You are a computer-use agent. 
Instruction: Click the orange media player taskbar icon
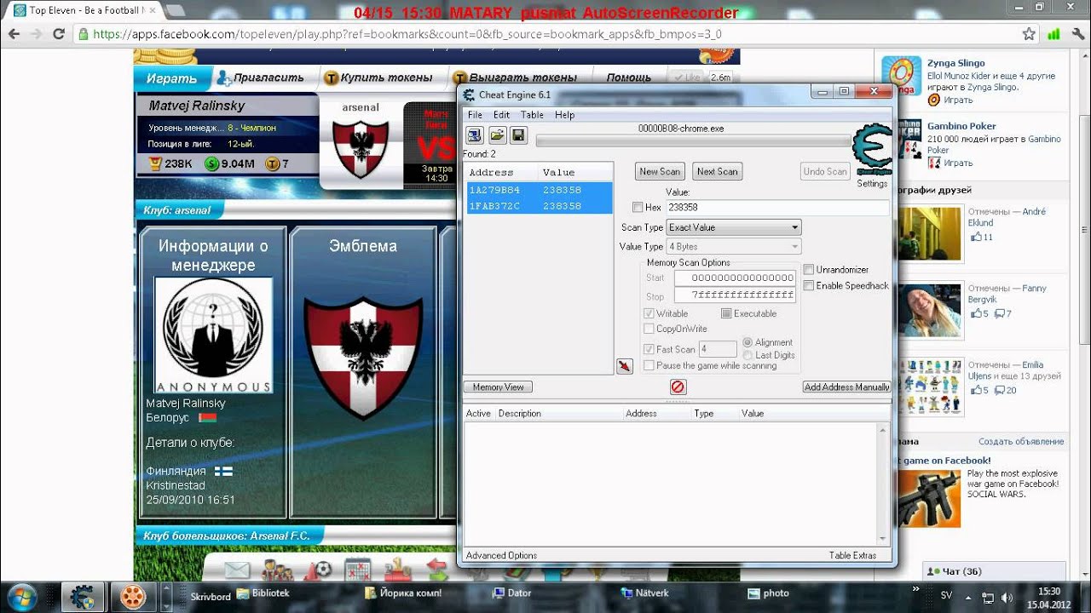click(x=131, y=595)
